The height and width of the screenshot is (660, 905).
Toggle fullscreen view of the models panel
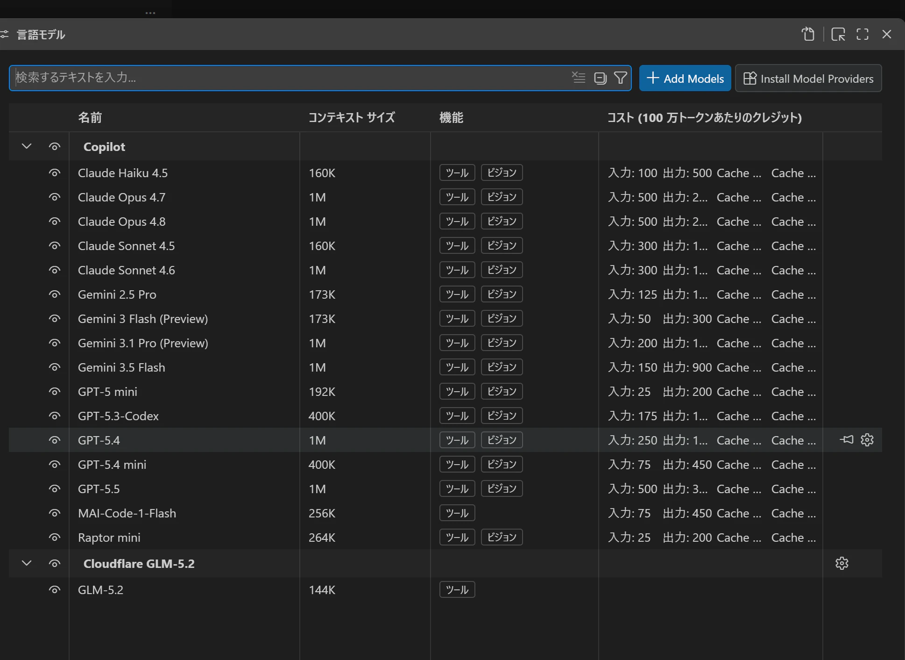tap(863, 34)
